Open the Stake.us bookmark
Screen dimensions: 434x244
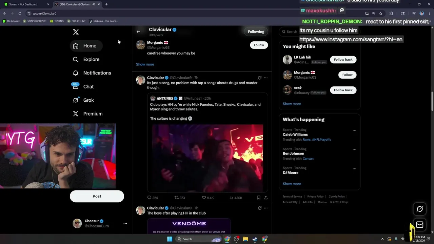tap(103, 21)
